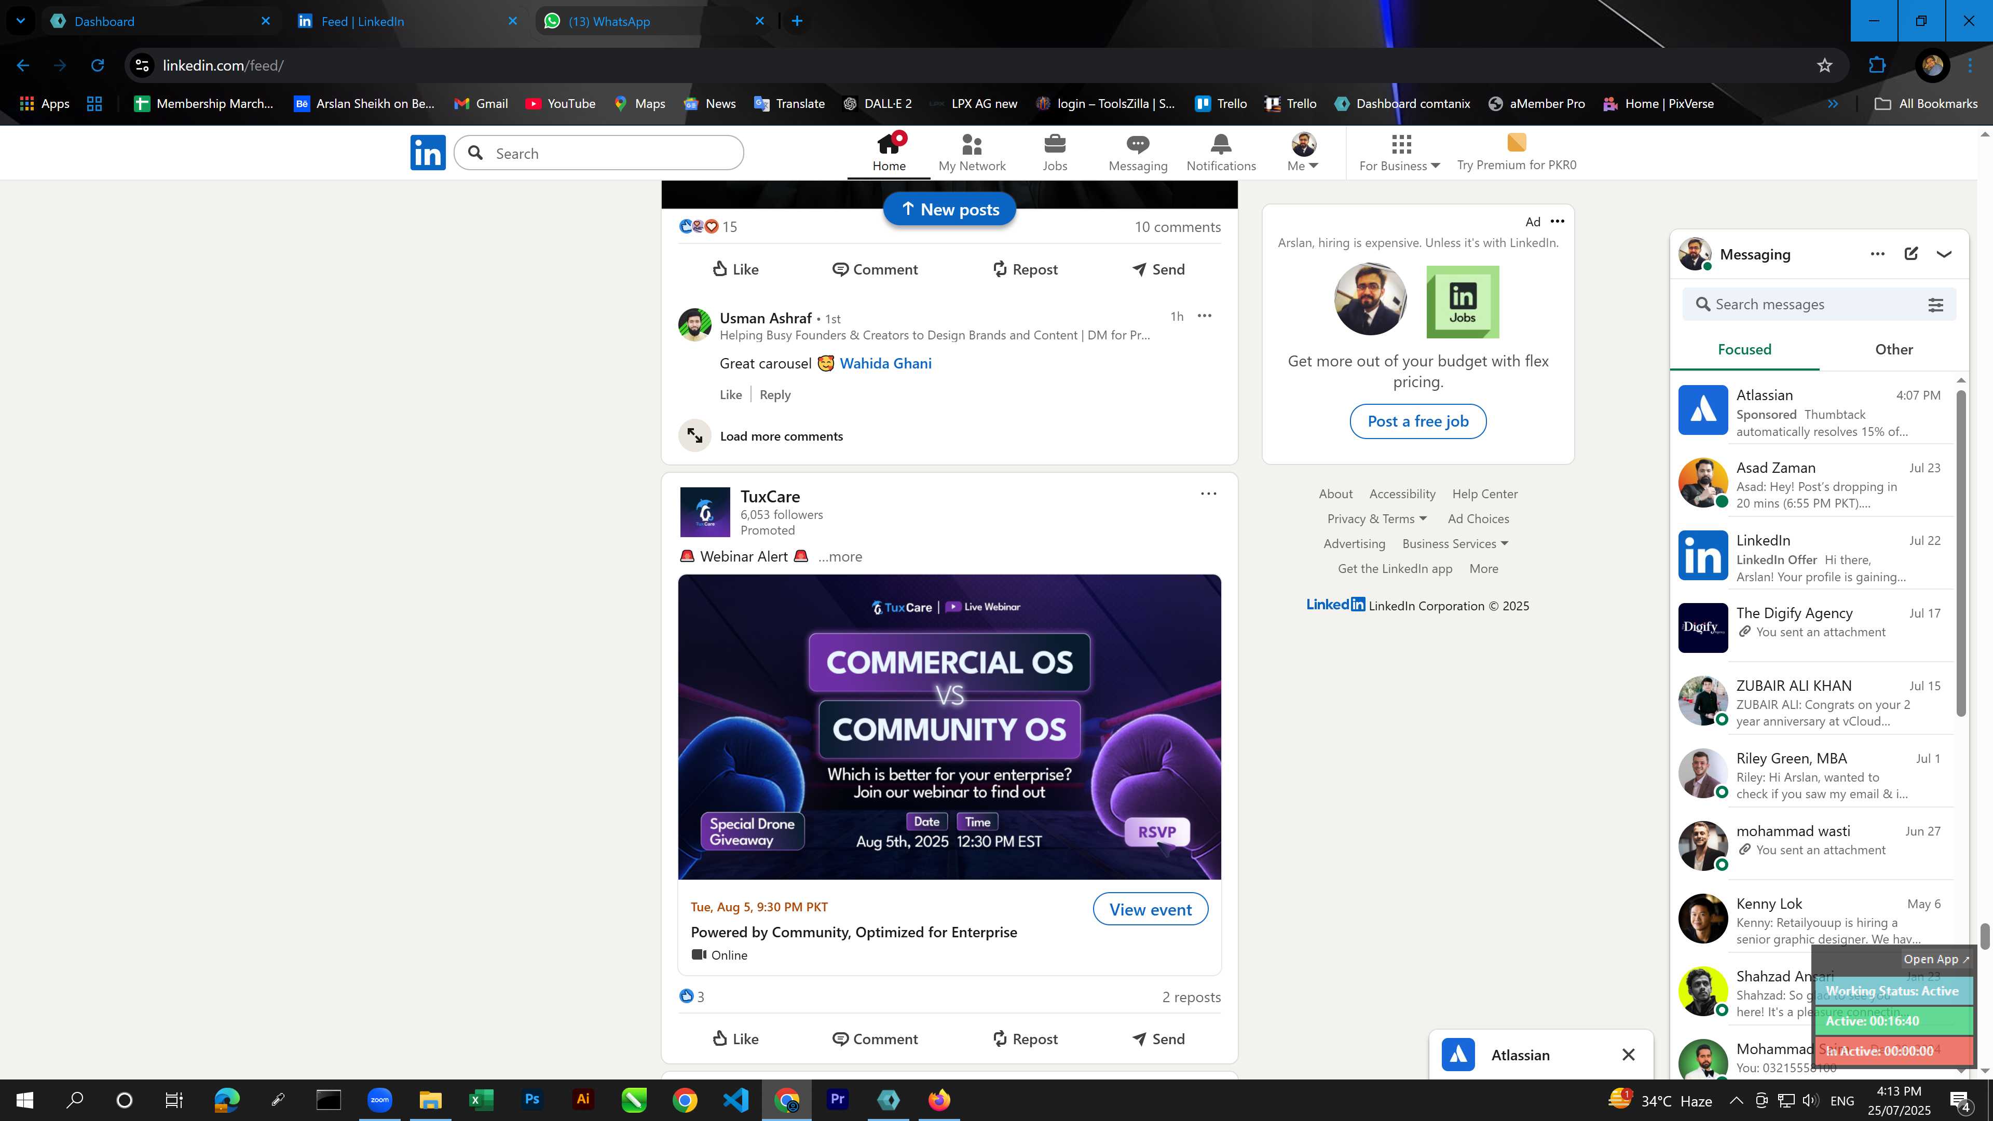
Task: Expand For Business menu
Action: tap(1400, 153)
